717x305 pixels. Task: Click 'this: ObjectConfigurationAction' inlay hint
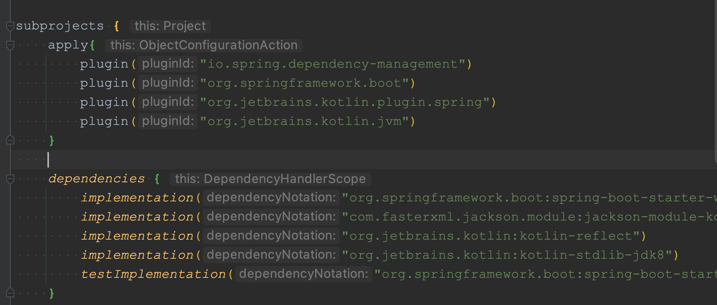click(x=204, y=45)
